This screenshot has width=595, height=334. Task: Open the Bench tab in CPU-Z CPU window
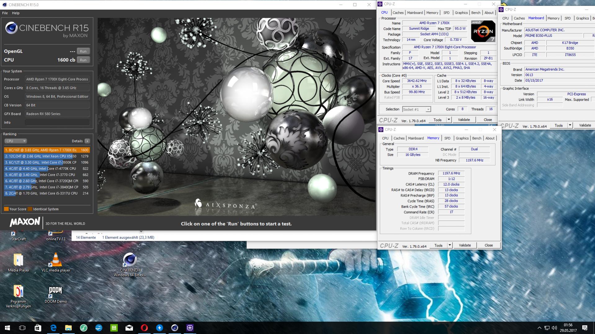[476, 13]
